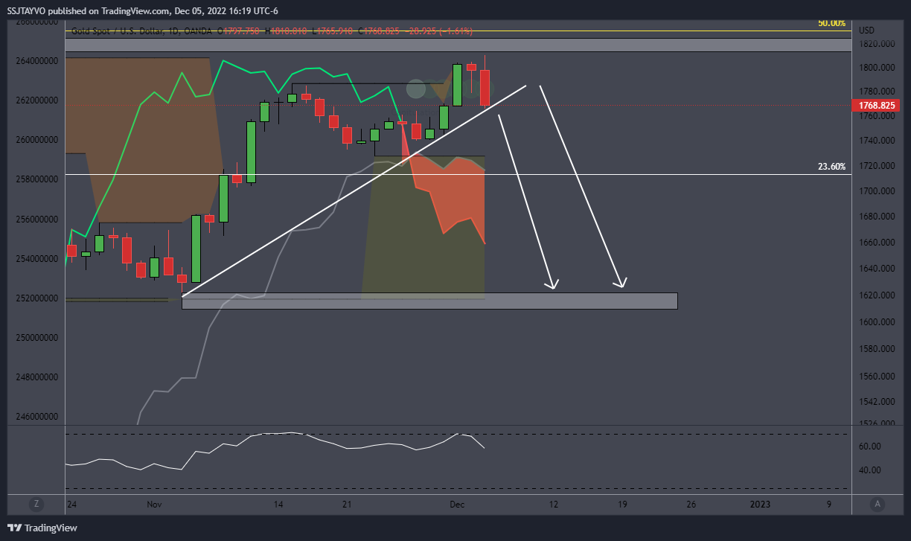Screen dimensions: 911x541
Task: Click the 2023 label on time axis
Action: tap(760, 505)
